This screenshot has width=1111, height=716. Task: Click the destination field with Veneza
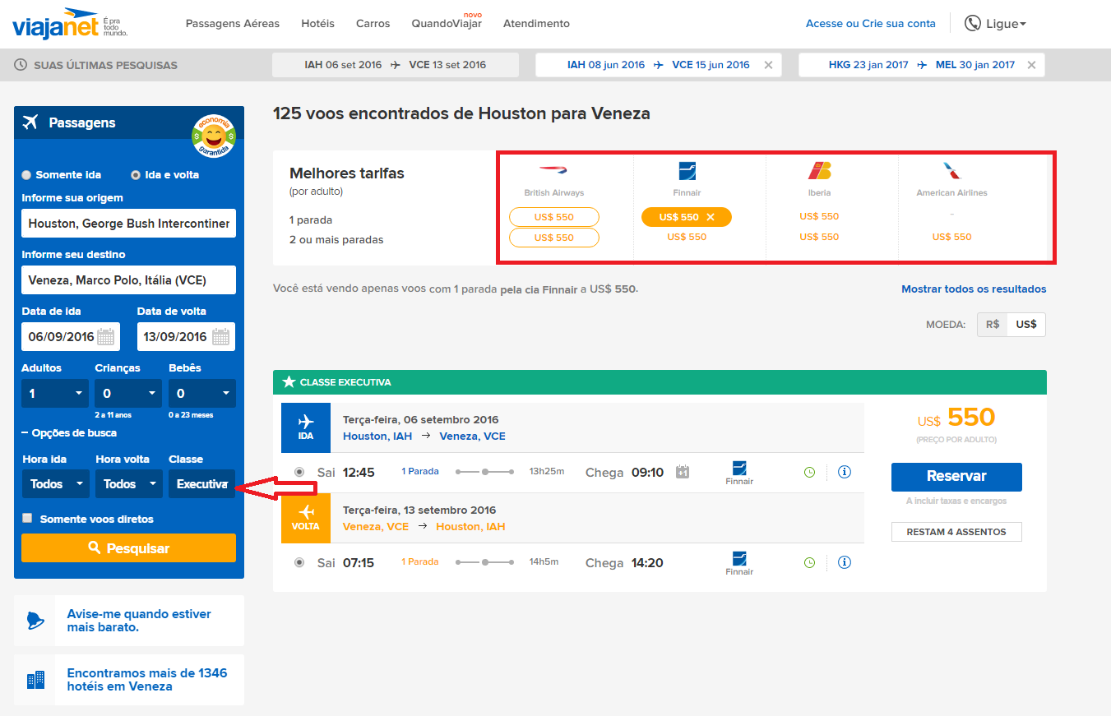pos(128,280)
